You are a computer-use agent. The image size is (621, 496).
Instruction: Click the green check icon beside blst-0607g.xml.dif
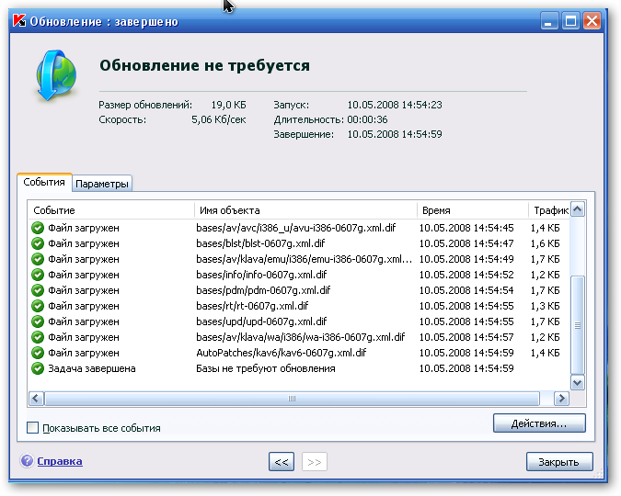point(38,243)
